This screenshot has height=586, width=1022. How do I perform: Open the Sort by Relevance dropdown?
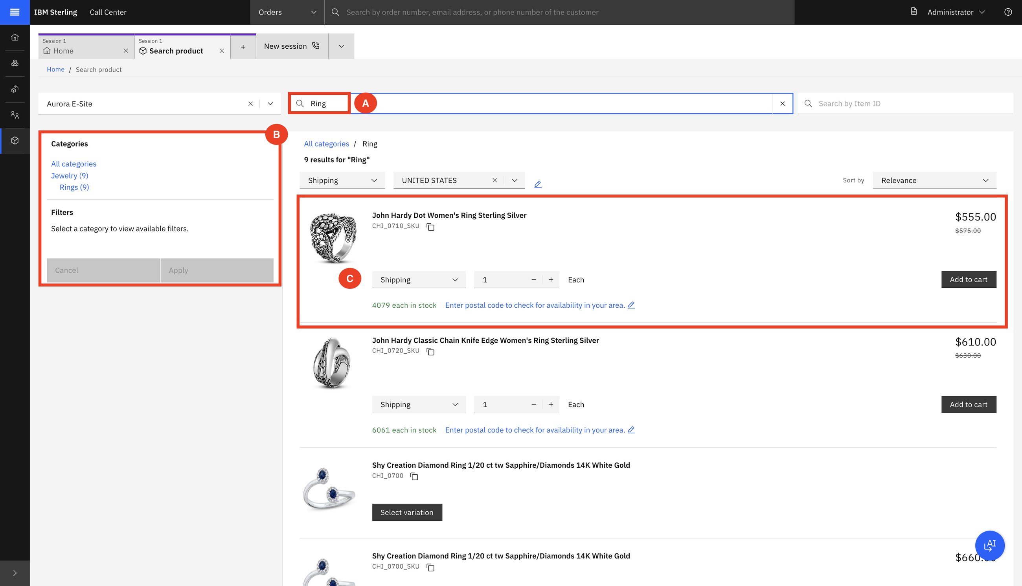(934, 180)
